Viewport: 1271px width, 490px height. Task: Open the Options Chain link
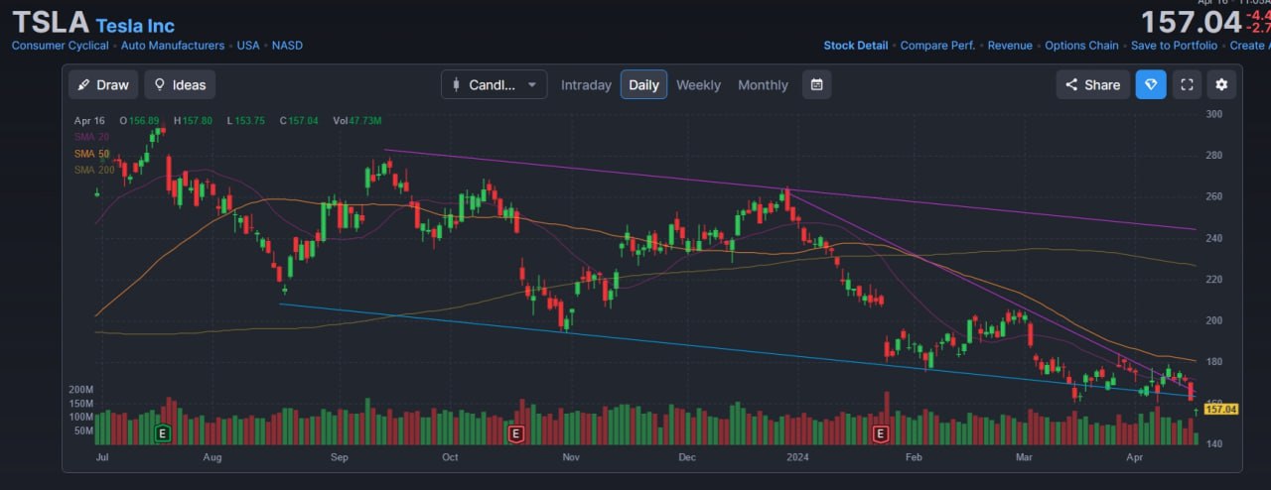pos(1081,46)
